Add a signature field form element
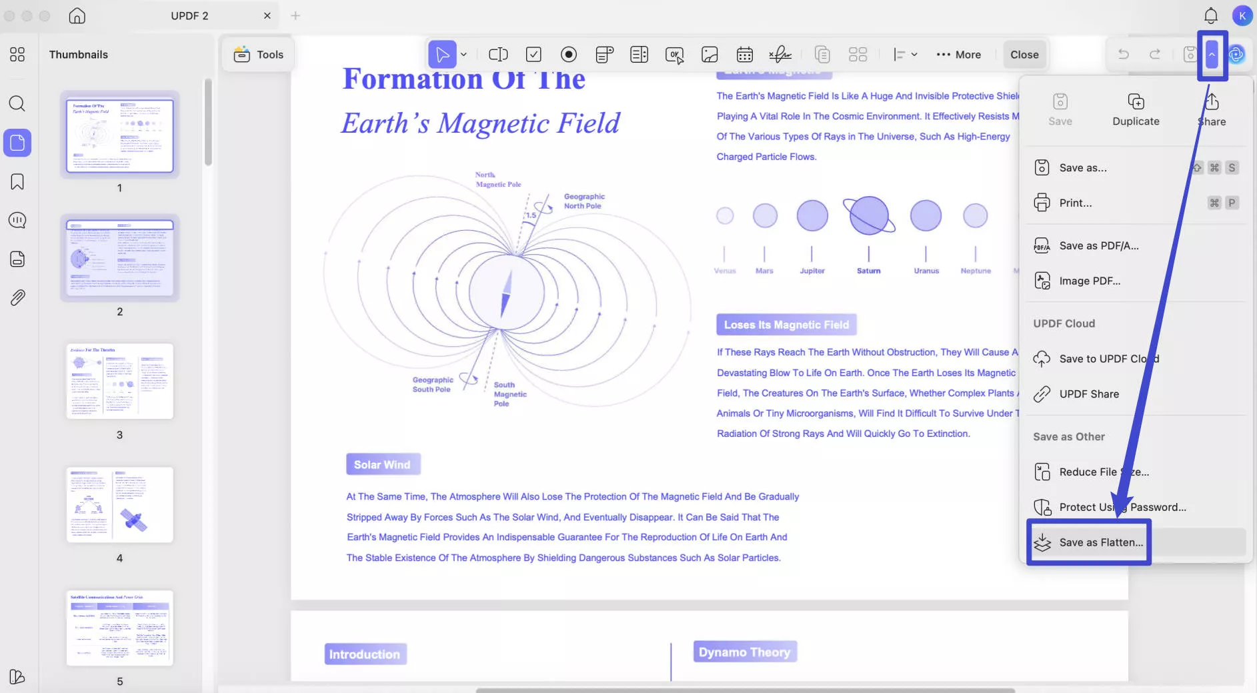Screen dimensions: 1257x693 pos(780,55)
